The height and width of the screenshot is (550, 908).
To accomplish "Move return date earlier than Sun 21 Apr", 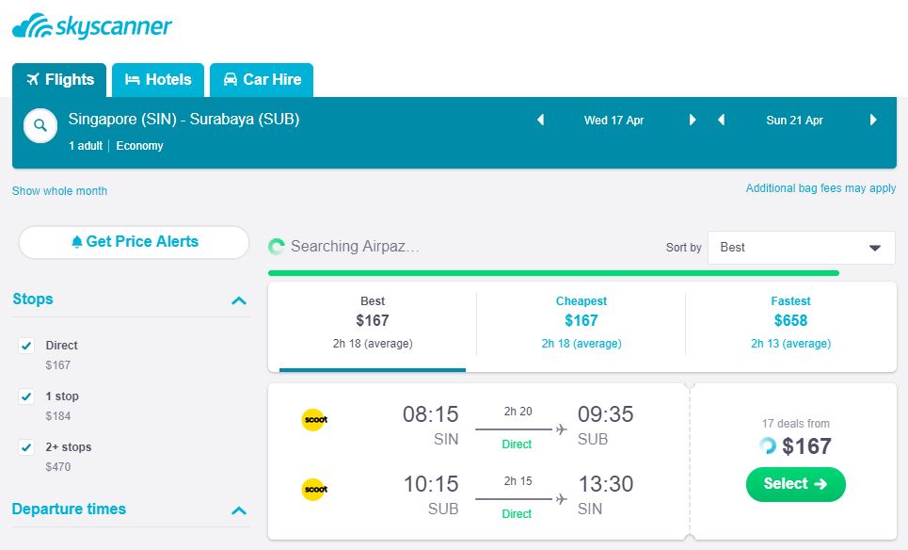I will click(722, 121).
